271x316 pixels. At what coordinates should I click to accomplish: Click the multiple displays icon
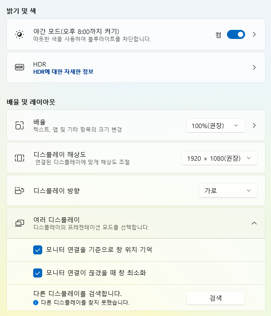[x=20, y=223]
